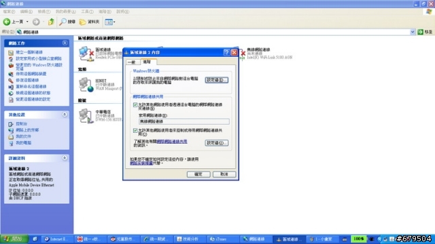
Task: Click the 檢視這個連線的狀態 link
Action: (x=33, y=93)
